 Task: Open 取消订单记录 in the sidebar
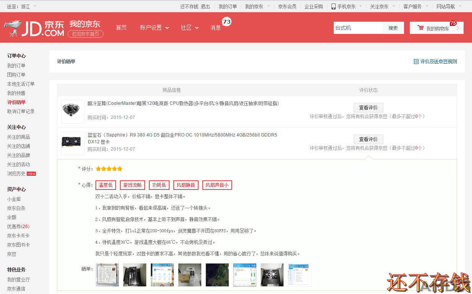click(x=21, y=111)
